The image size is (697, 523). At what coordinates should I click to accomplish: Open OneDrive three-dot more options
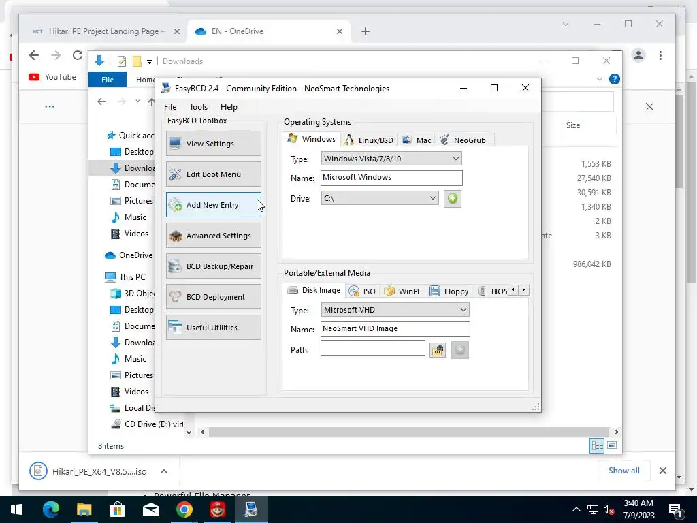pyautogui.click(x=50, y=106)
